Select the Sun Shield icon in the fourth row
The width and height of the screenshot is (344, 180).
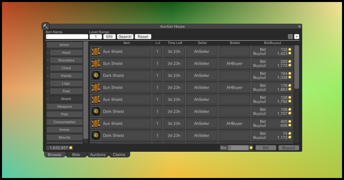(96, 87)
